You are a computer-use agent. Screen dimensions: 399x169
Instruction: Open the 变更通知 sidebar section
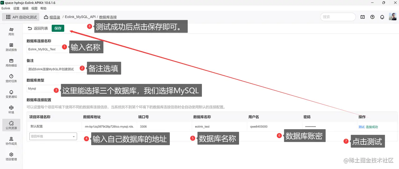coord(11,94)
